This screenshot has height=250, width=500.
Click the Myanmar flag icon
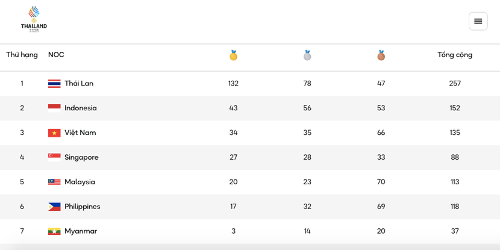(54, 231)
